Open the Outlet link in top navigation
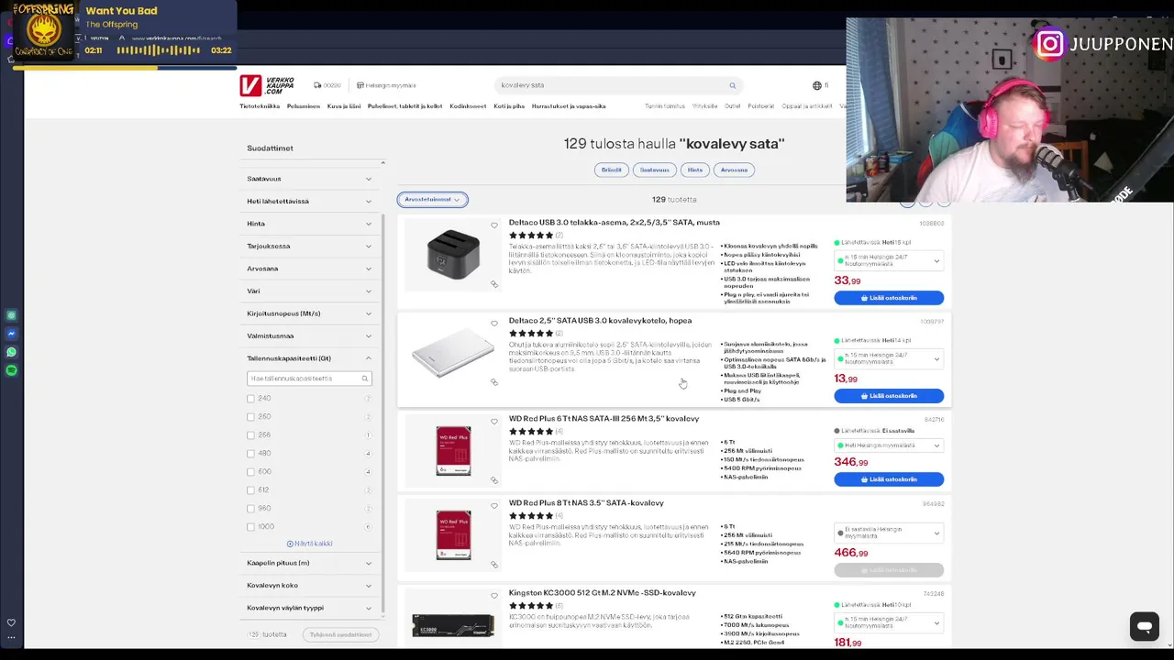Screen dimensions: 1174x660 click(733, 106)
